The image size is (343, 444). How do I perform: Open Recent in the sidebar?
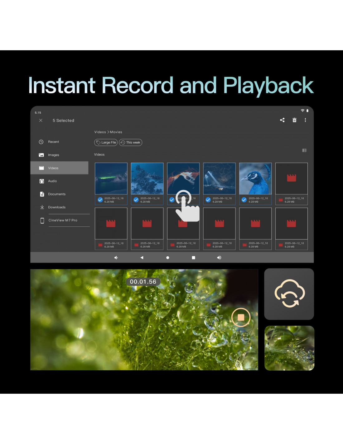pos(53,142)
